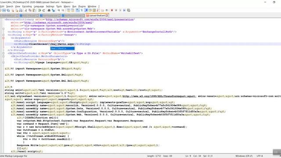The height and width of the screenshot is (158, 281).
Task: Click the Copy toolbar icon
Action: coord(30,11)
